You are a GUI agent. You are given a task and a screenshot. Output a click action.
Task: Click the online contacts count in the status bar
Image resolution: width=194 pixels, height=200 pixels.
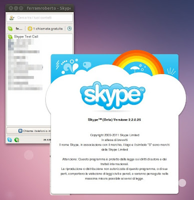pyautogui.click(x=47, y=140)
